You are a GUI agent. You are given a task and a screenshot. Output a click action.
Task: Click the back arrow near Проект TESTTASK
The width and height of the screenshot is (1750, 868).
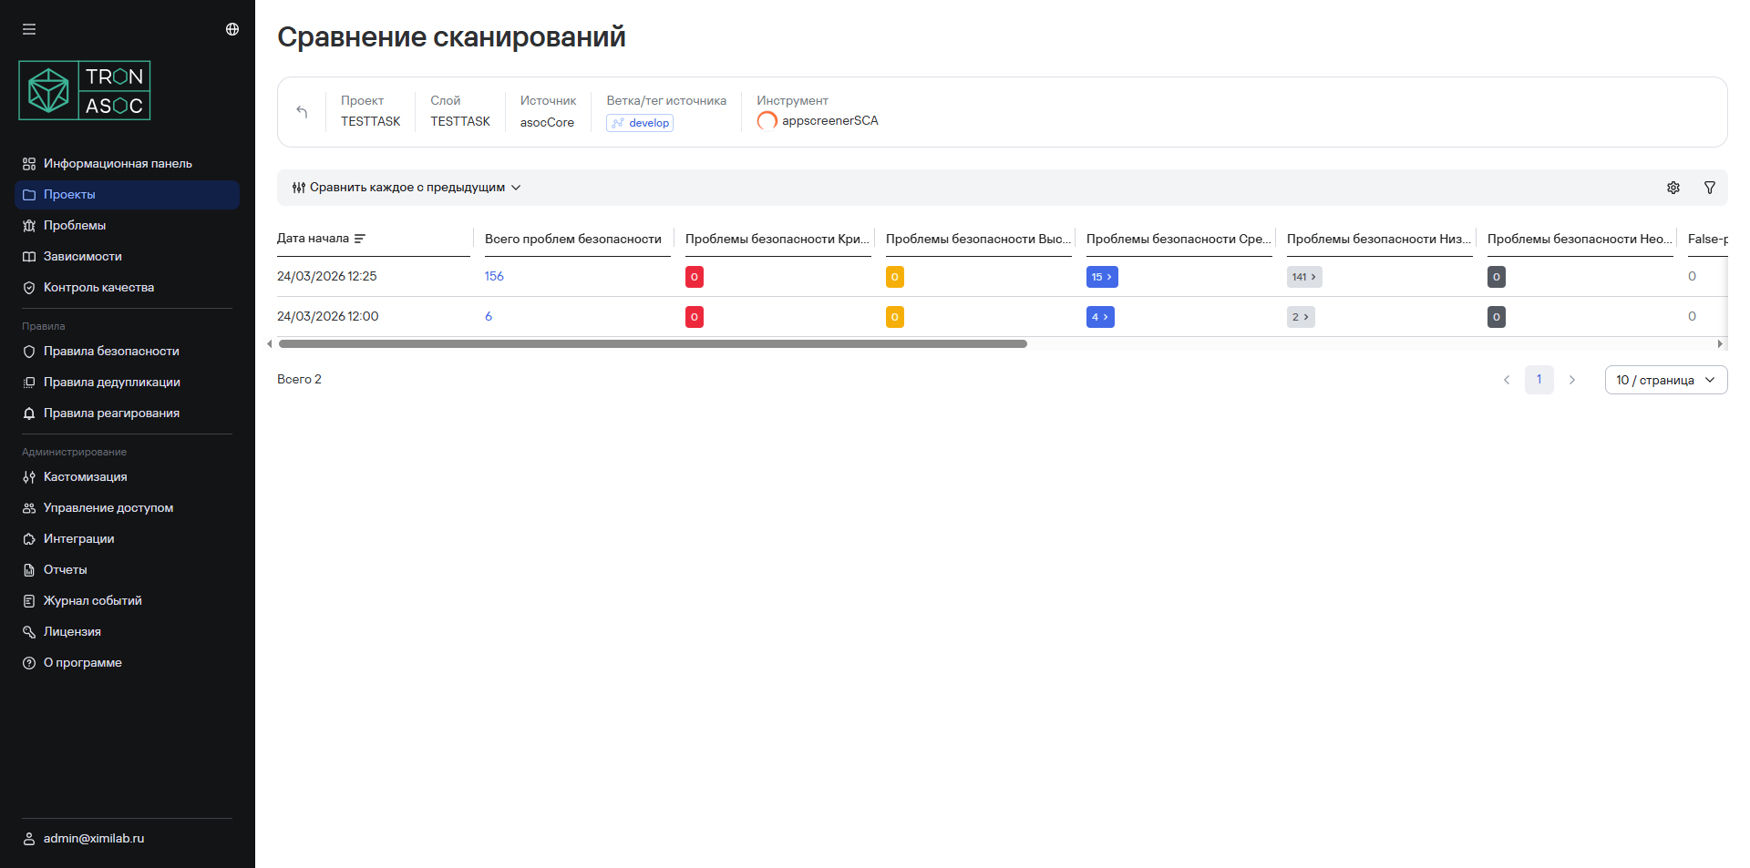pyautogui.click(x=302, y=111)
